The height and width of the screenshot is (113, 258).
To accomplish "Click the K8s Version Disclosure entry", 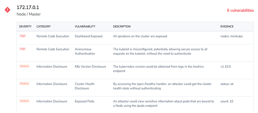I will point(91,67).
